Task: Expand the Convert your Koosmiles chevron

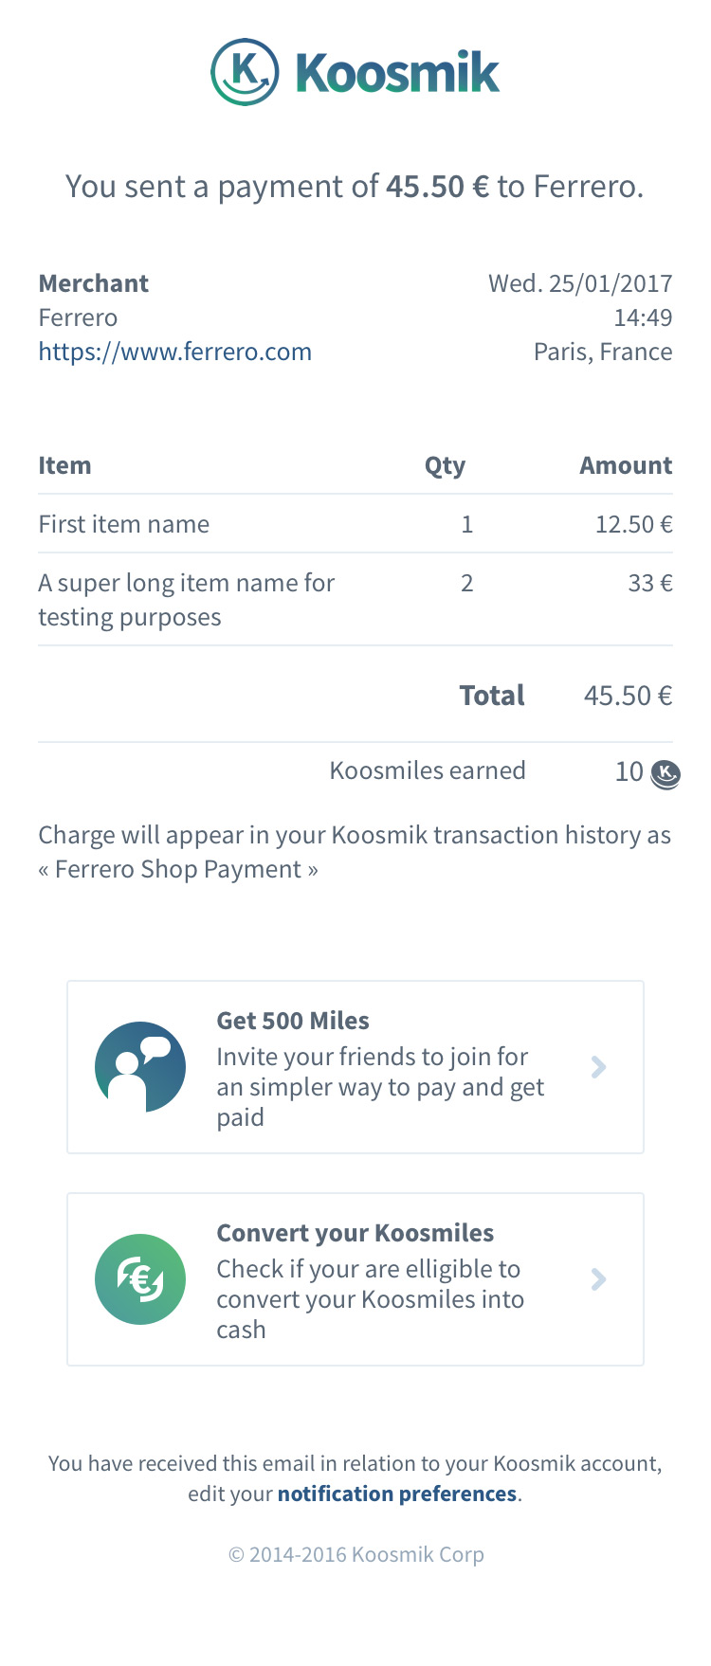Action: point(598,1279)
